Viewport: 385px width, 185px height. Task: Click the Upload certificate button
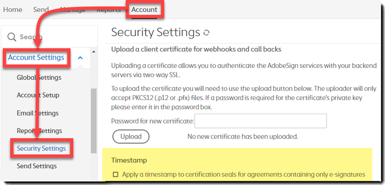pyautogui.click(x=131, y=136)
